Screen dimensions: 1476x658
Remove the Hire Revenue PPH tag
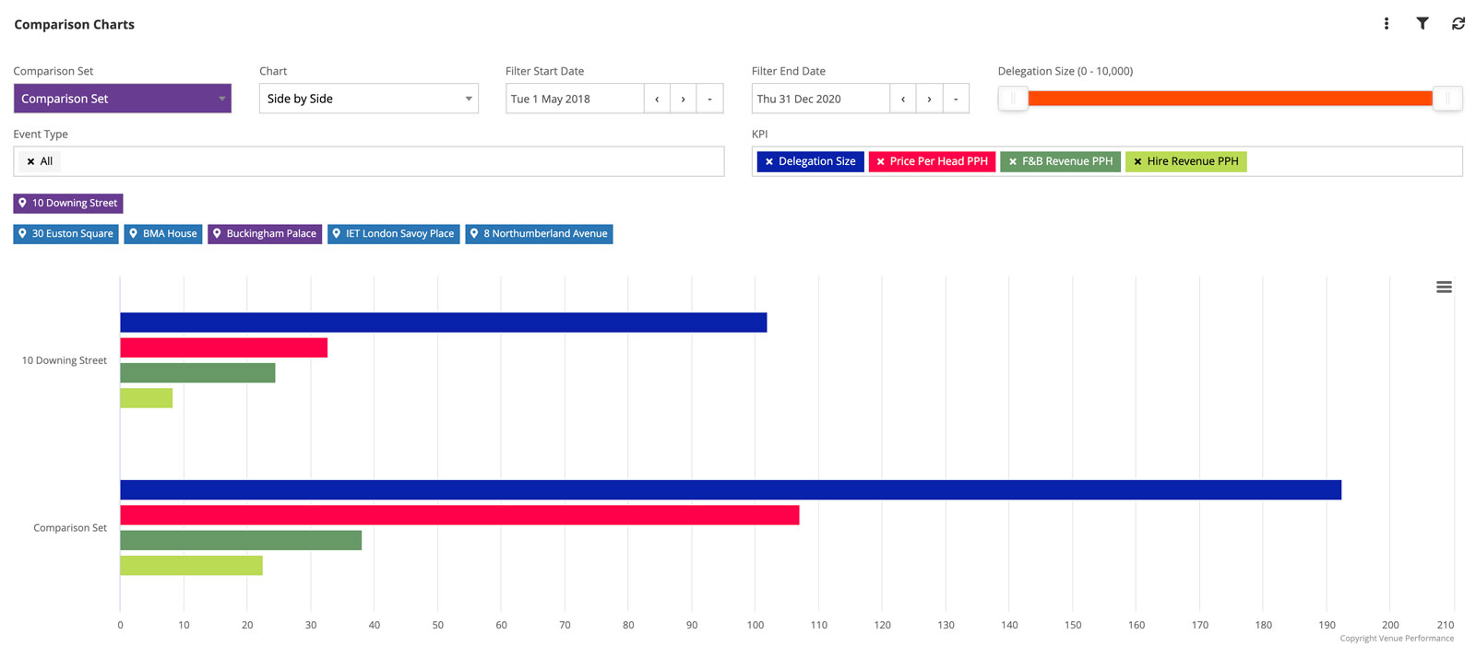1137,162
